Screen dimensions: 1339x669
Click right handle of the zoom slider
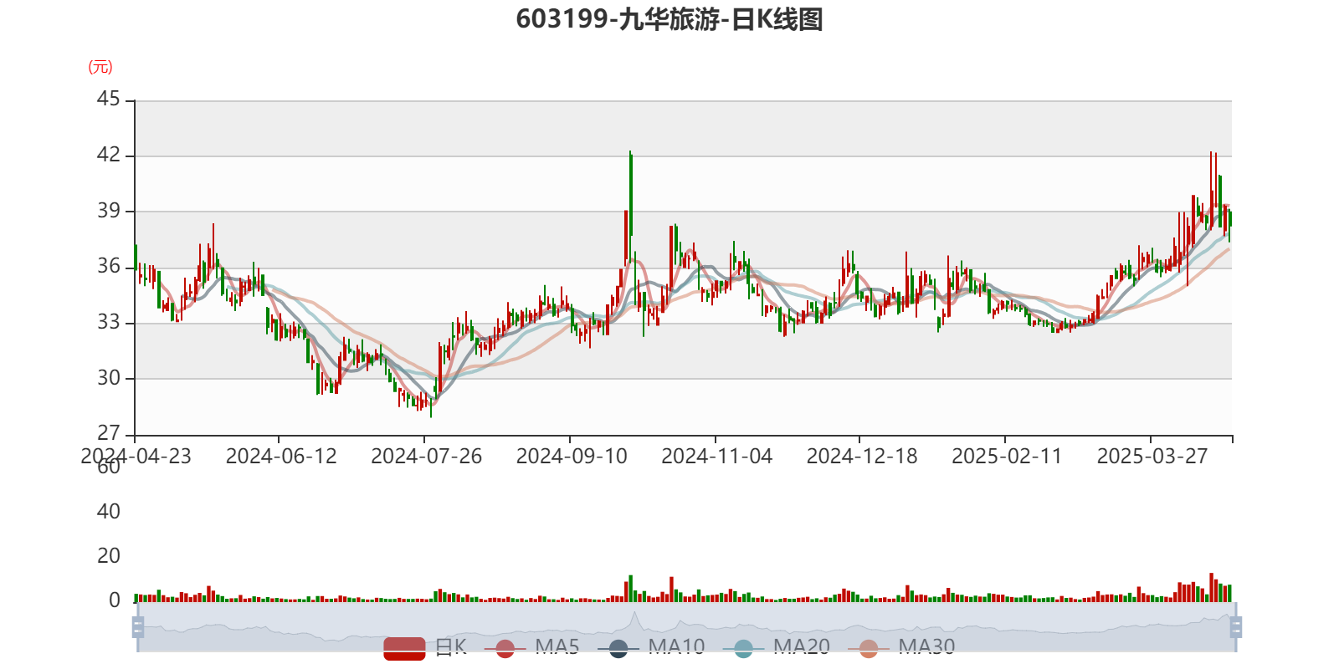point(1237,627)
